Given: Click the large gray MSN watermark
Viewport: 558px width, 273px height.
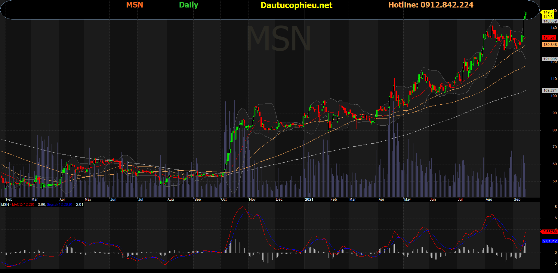Looking at the screenshot, I should coord(279,39).
